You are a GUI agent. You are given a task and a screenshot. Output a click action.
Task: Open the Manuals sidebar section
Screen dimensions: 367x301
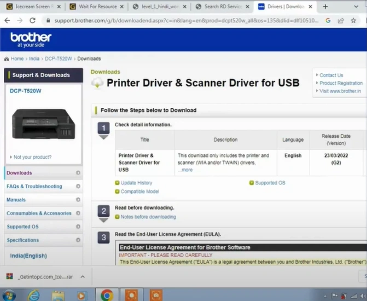tap(16, 200)
